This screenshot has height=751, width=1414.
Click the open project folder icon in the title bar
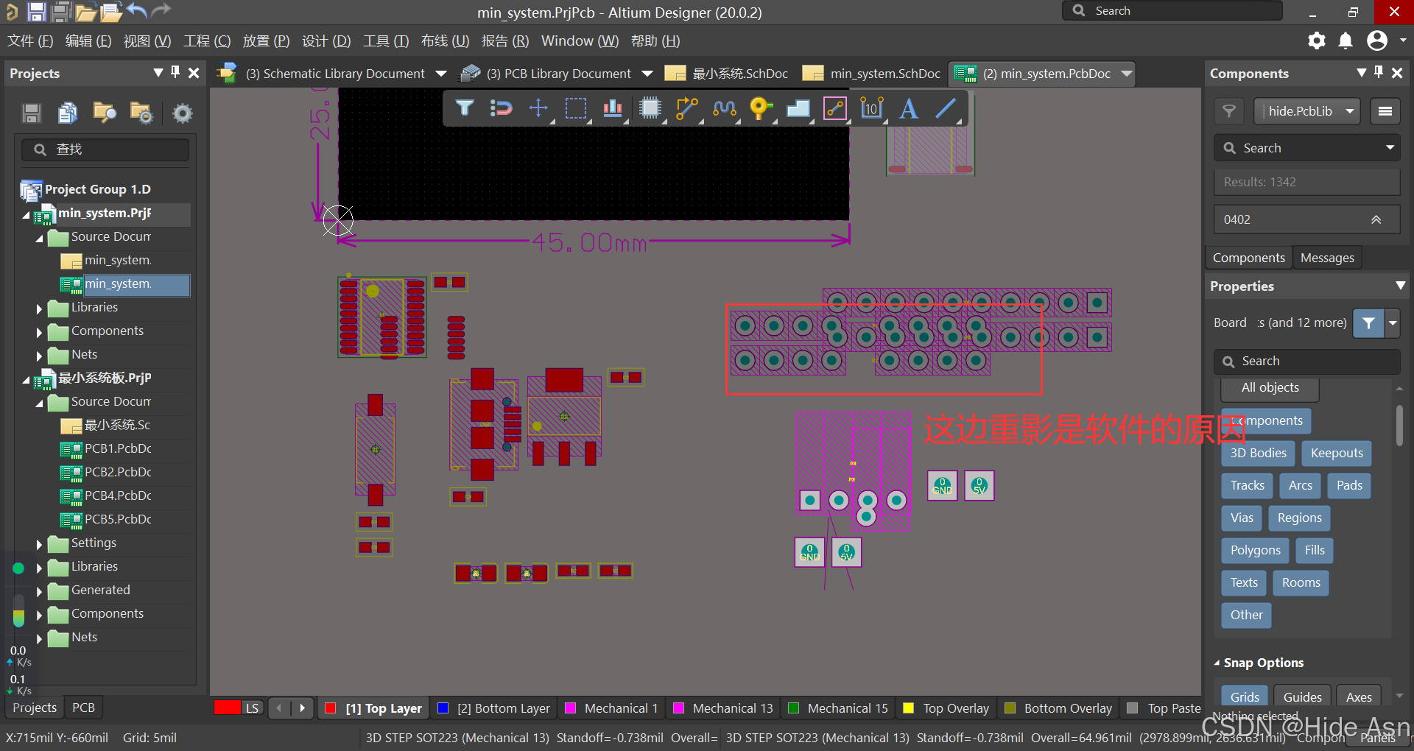click(85, 11)
